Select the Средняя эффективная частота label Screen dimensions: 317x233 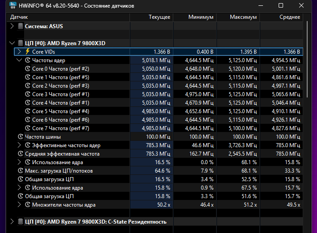(62, 154)
